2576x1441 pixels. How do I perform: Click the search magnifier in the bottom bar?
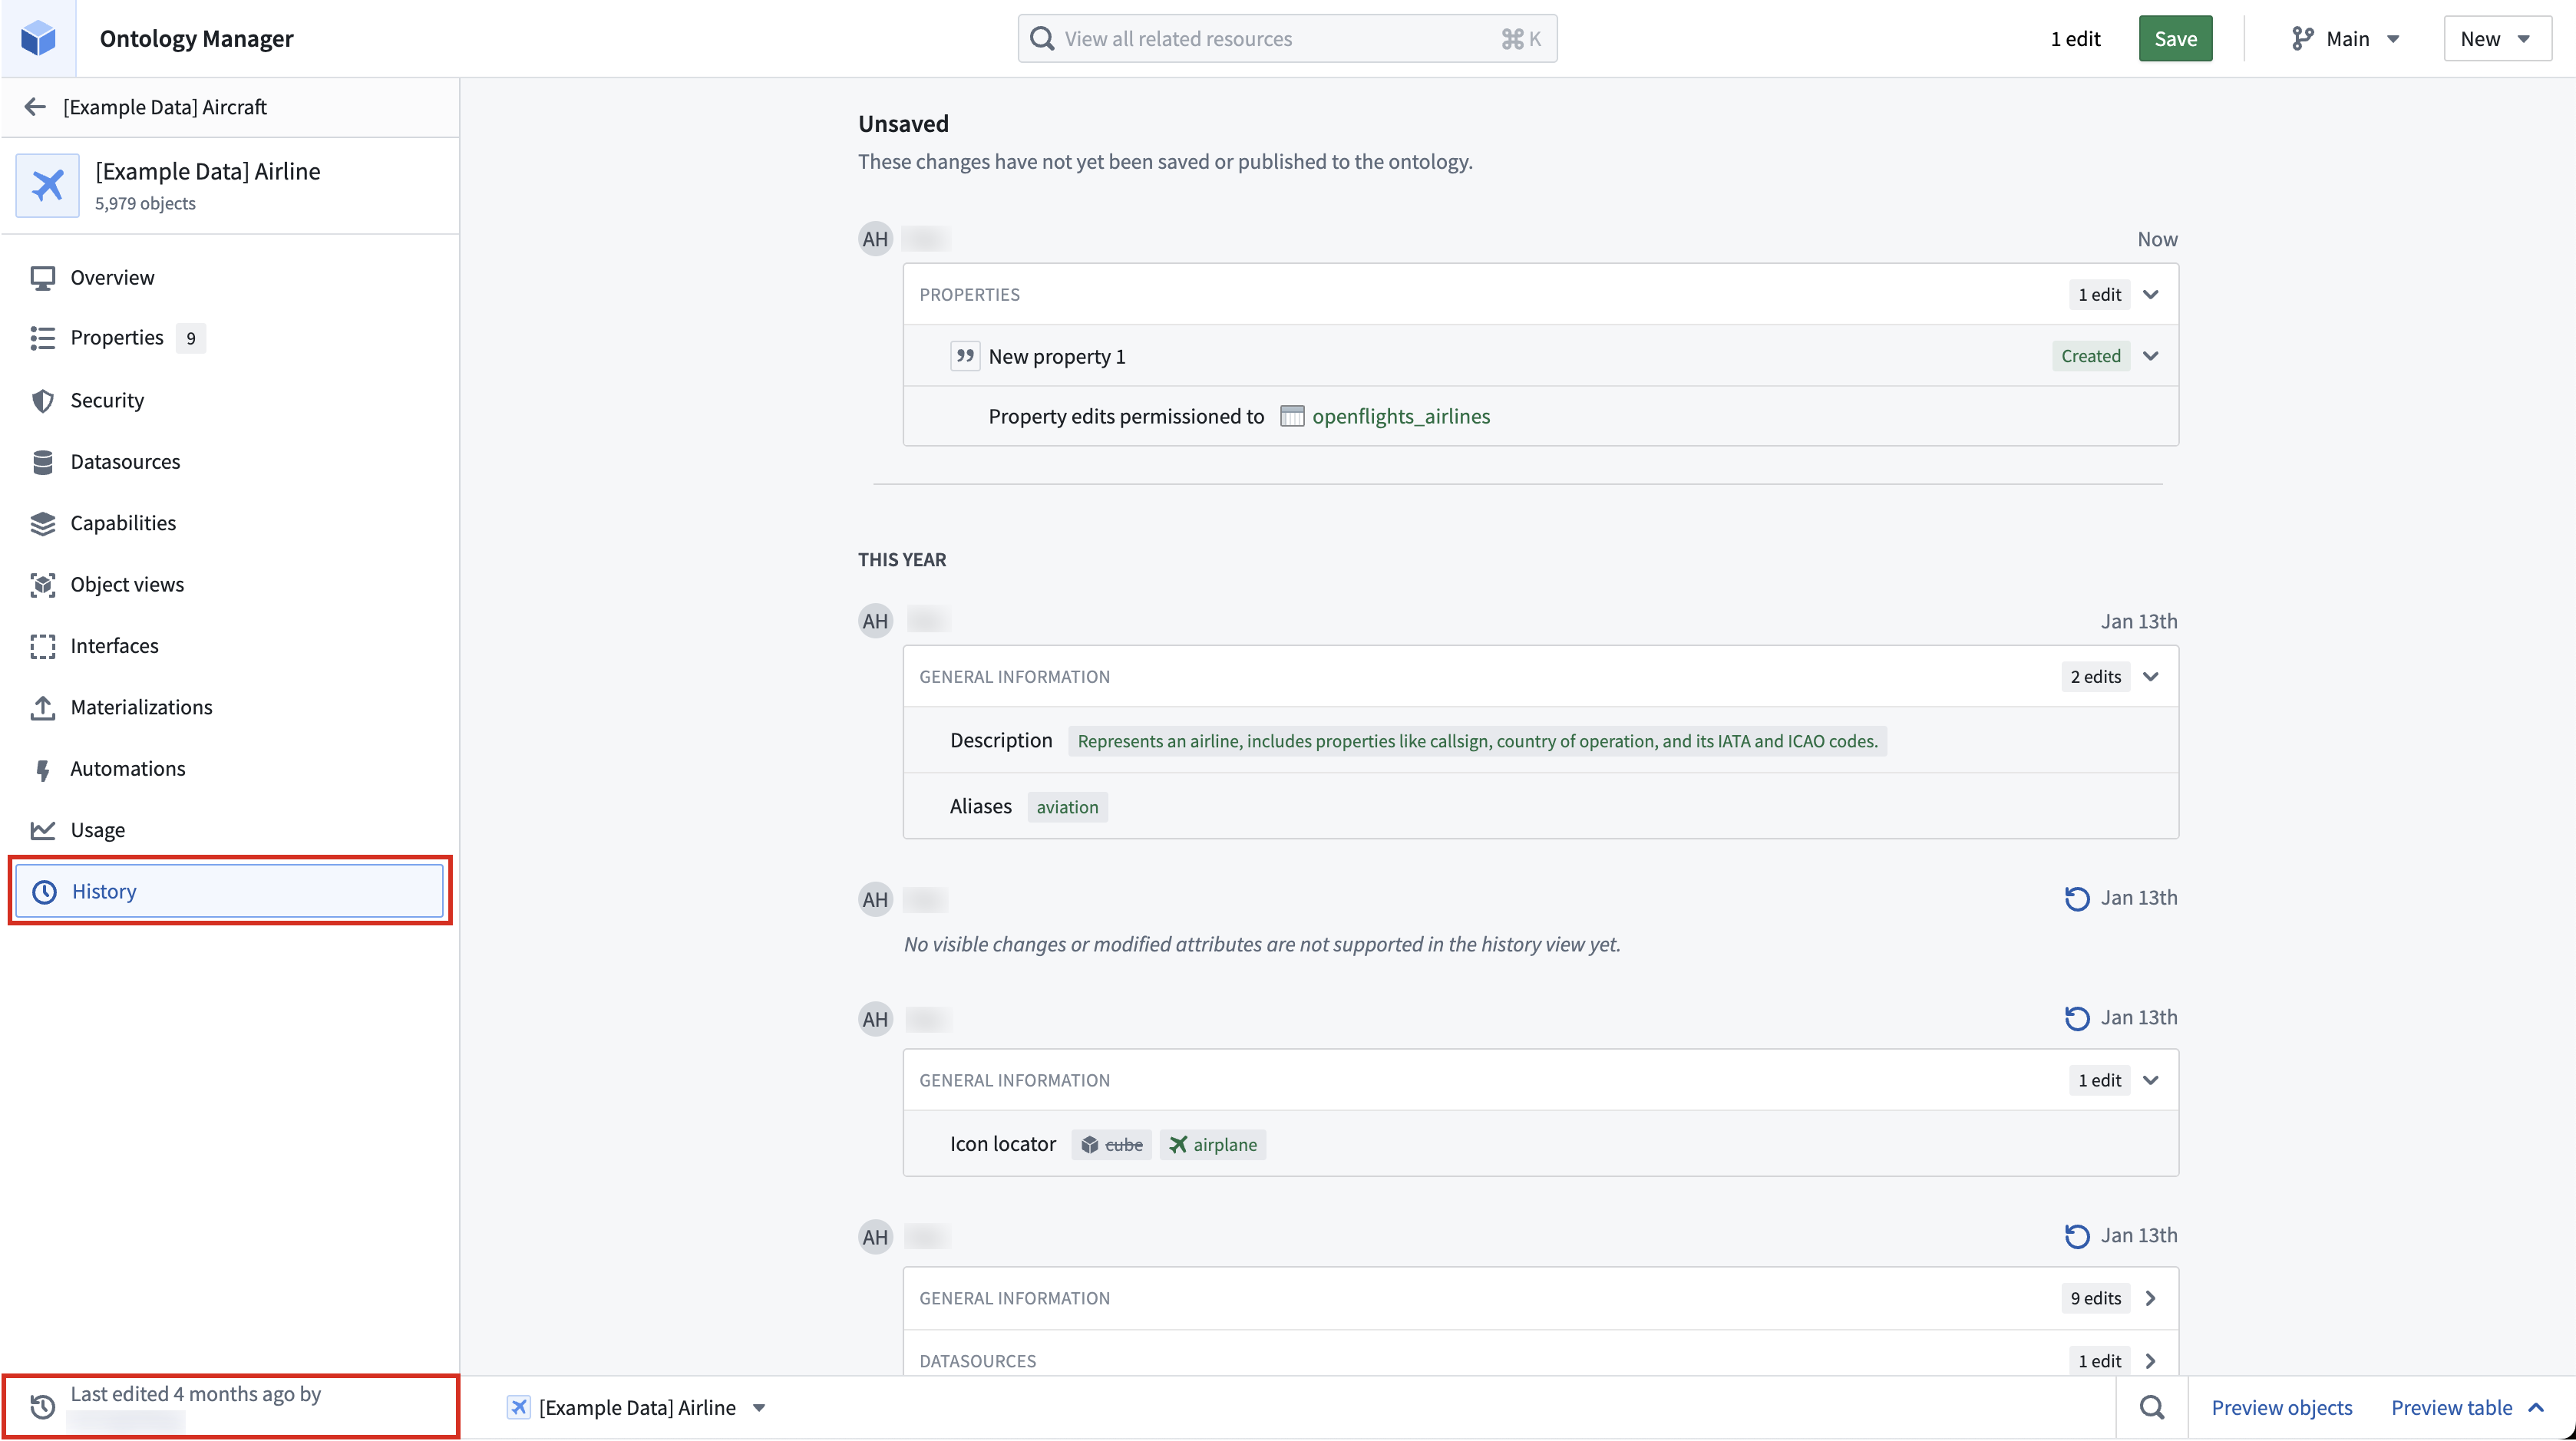pos(2152,1407)
